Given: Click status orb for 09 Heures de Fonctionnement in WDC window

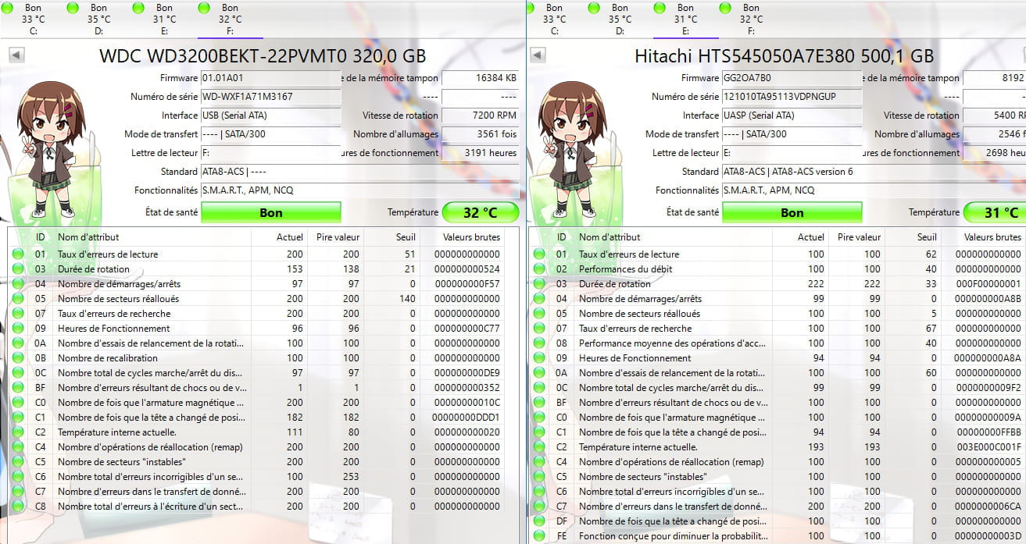Looking at the screenshot, I should (18, 328).
